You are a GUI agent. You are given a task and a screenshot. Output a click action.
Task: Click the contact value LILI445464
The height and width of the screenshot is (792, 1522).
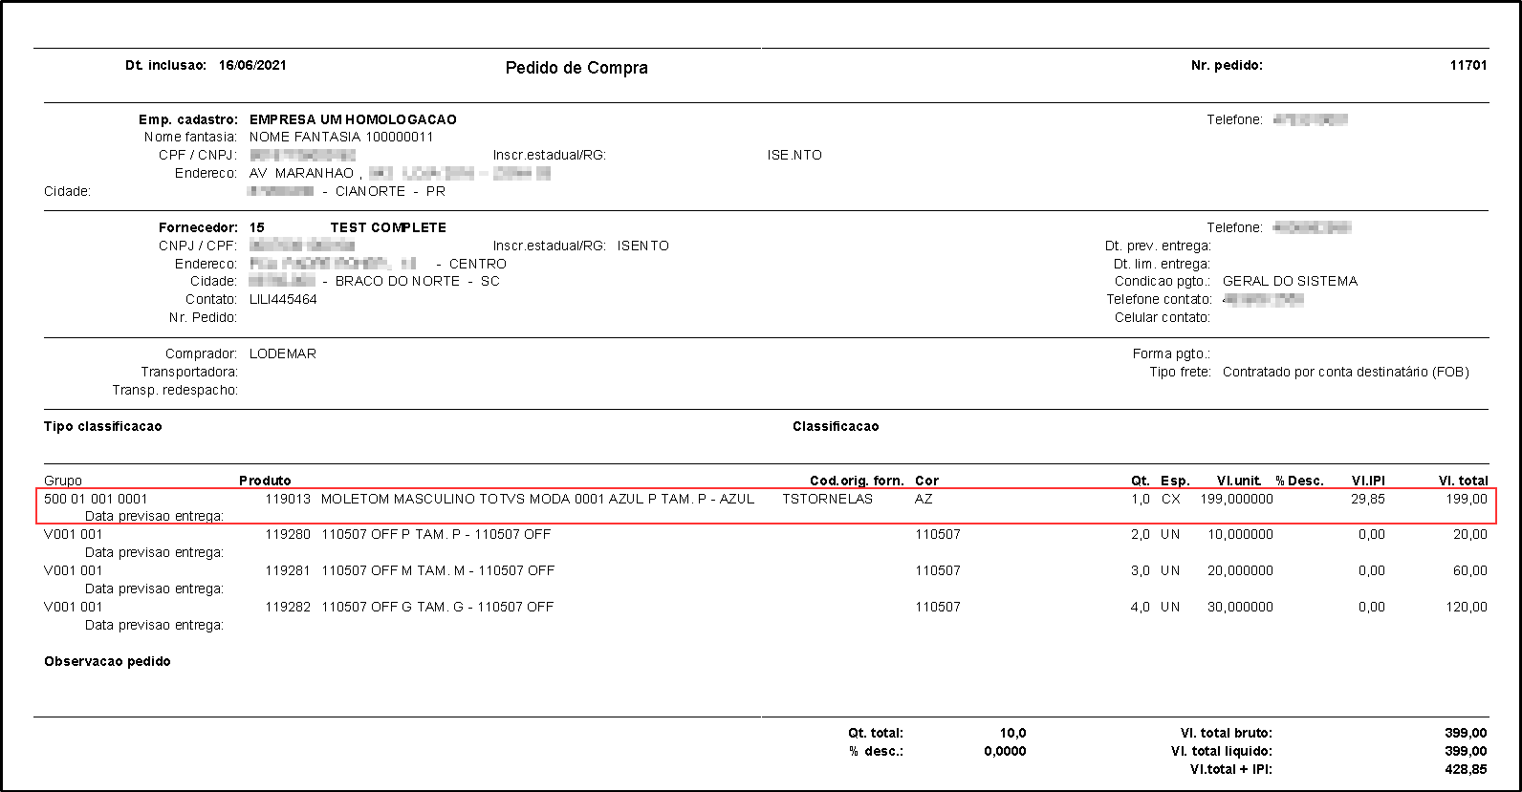(x=283, y=299)
